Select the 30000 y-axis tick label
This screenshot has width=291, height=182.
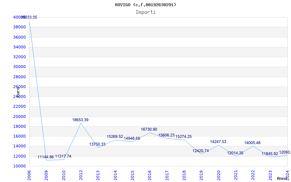(19, 67)
